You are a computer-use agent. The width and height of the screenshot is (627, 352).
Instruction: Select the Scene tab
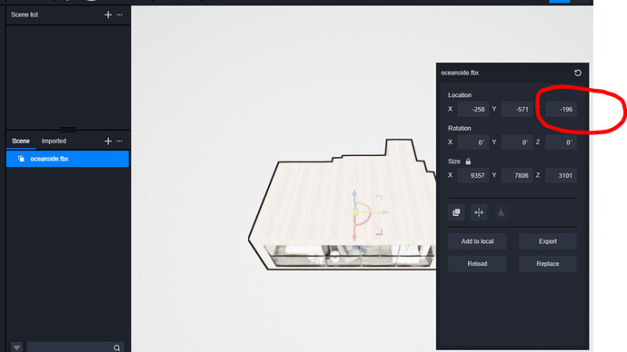coord(21,141)
